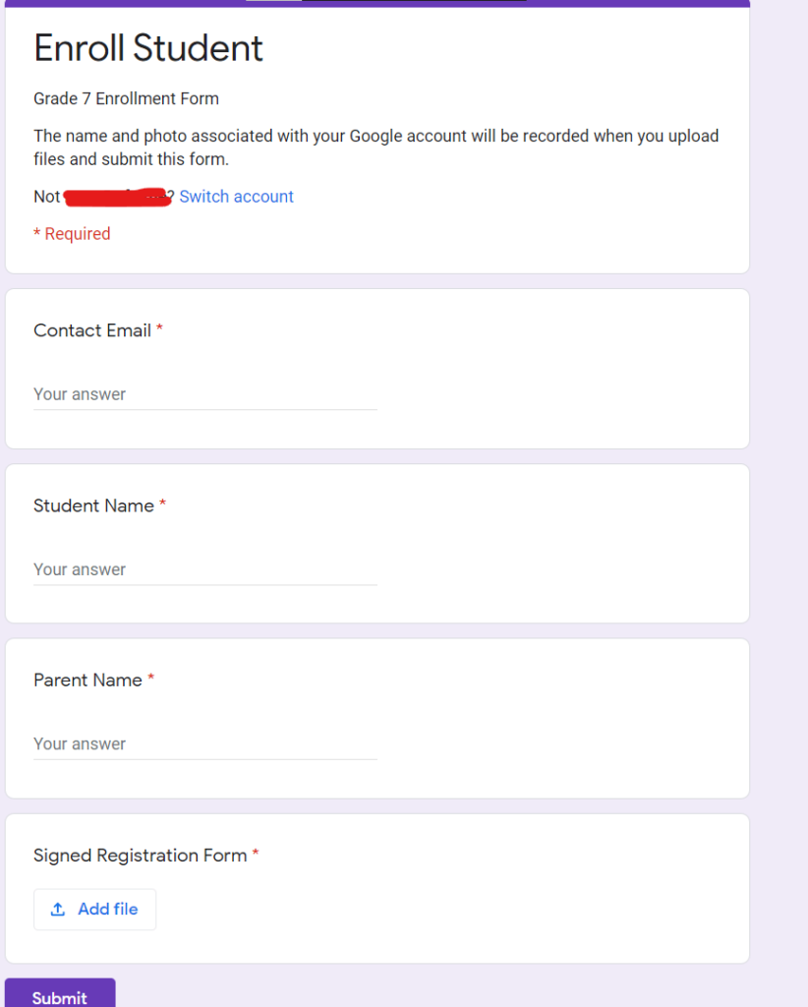Click the Enroll Student form title

click(x=148, y=48)
